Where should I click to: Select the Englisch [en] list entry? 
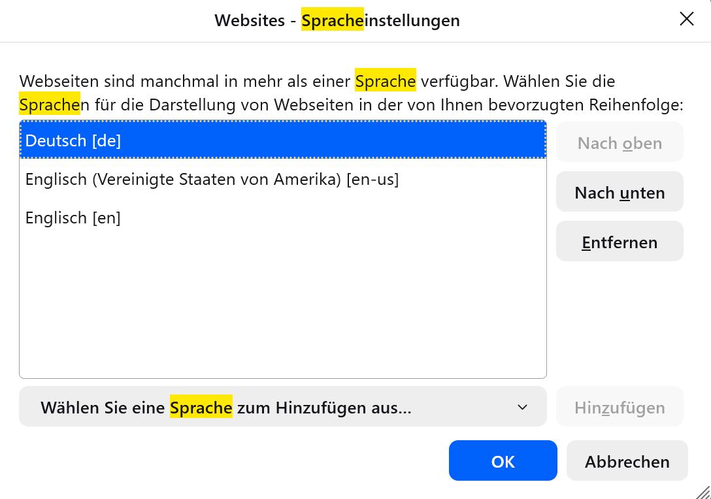73,217
